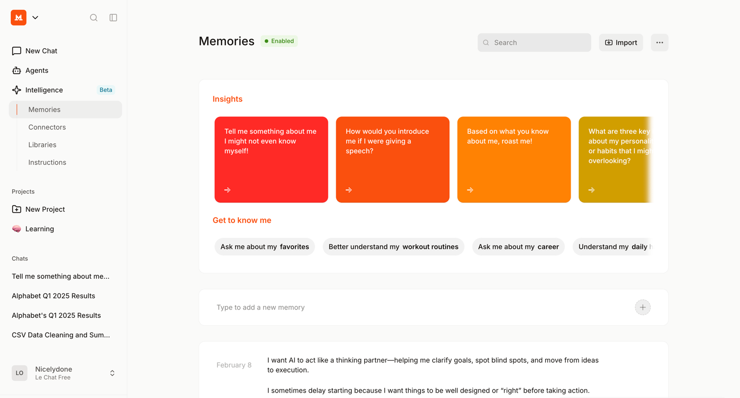The width and height of the screenshot is (740, 398).
Task: Expand the Nicelydone account menu chevron
Action: (x=112, y=373)
